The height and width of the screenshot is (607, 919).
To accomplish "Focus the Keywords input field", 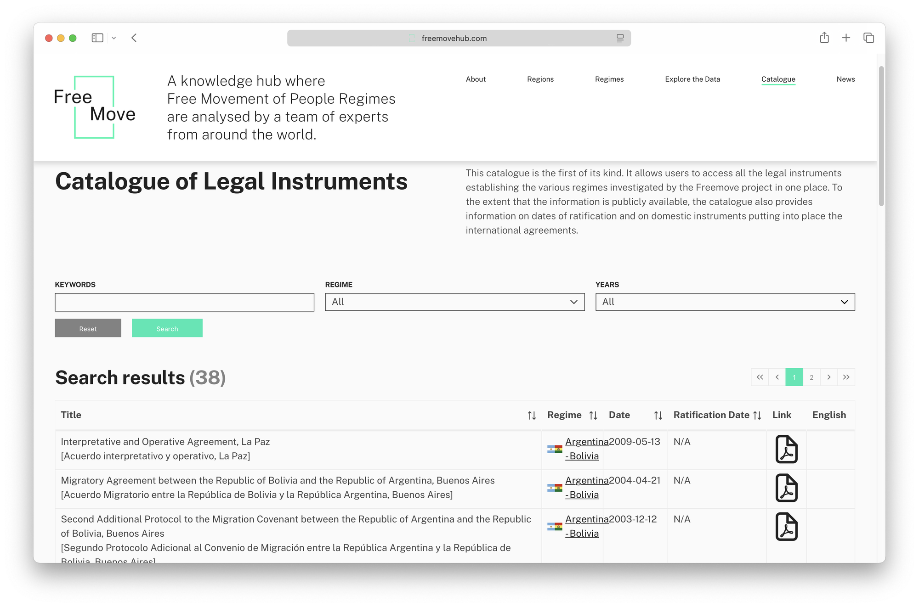I will coord(184,302).
